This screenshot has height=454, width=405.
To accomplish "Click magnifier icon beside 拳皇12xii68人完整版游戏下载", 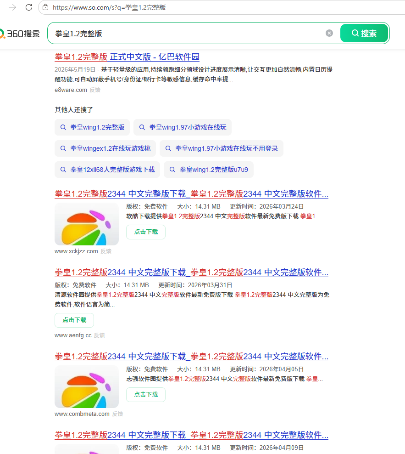I will pyautogui.click(x=63, y=170).
